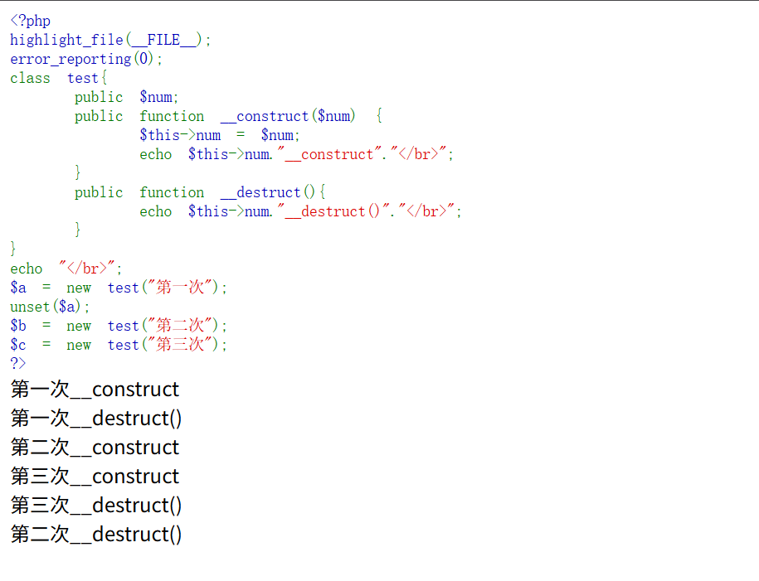This screenshot has width=759, height=581.
Task: Click output line 第一次__construct
Action: click(95, 390)
